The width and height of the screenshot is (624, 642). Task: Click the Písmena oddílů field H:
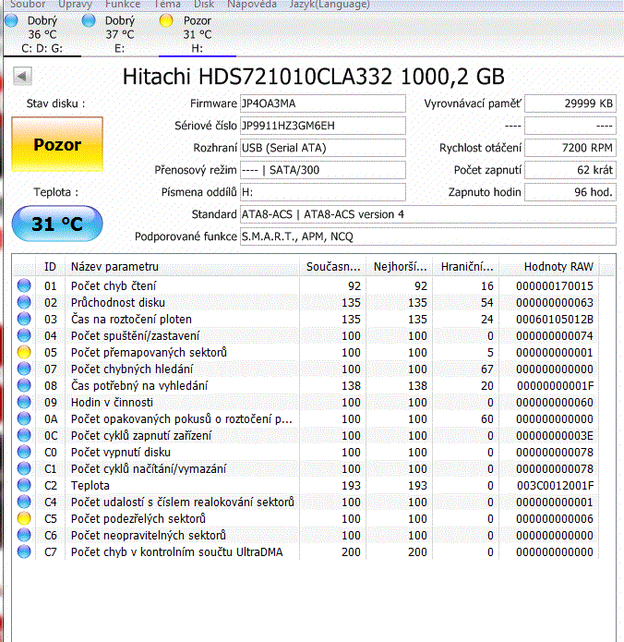(322, 192)
